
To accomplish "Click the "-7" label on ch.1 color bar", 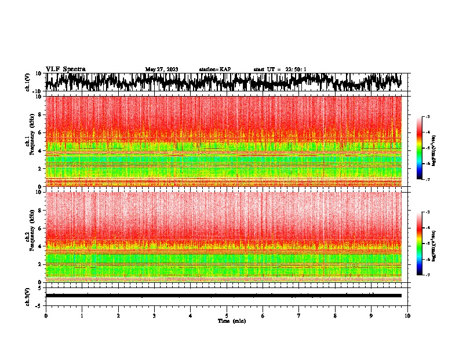I will point(427,179).
